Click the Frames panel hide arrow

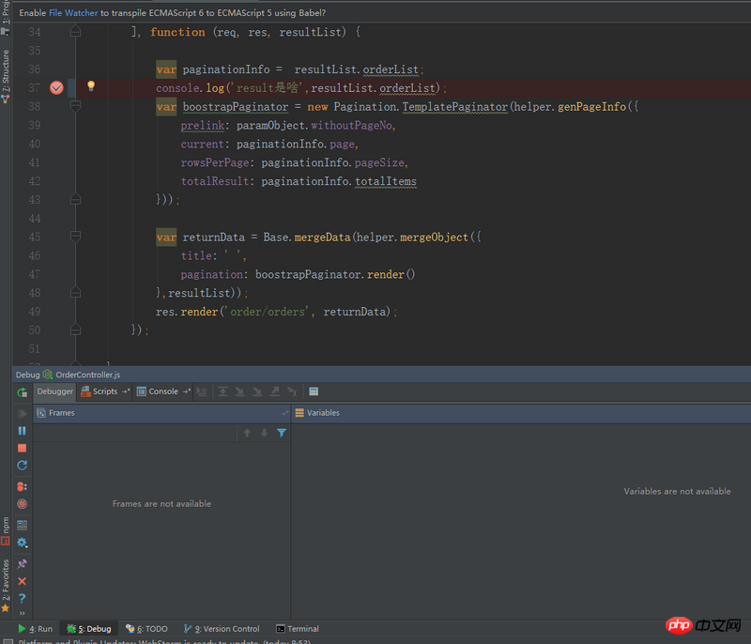284,413
